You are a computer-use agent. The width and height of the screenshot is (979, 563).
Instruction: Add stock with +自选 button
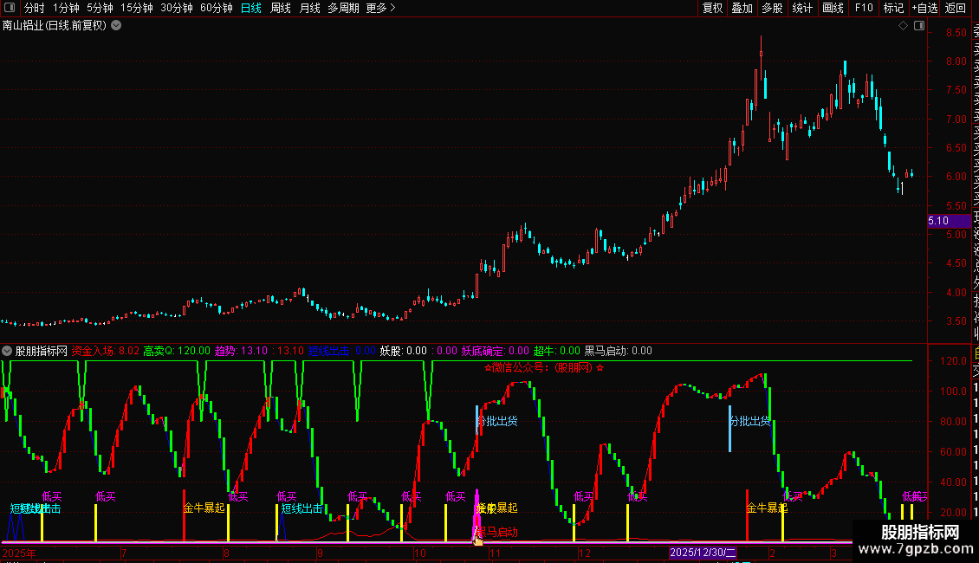tap(924, 8)
